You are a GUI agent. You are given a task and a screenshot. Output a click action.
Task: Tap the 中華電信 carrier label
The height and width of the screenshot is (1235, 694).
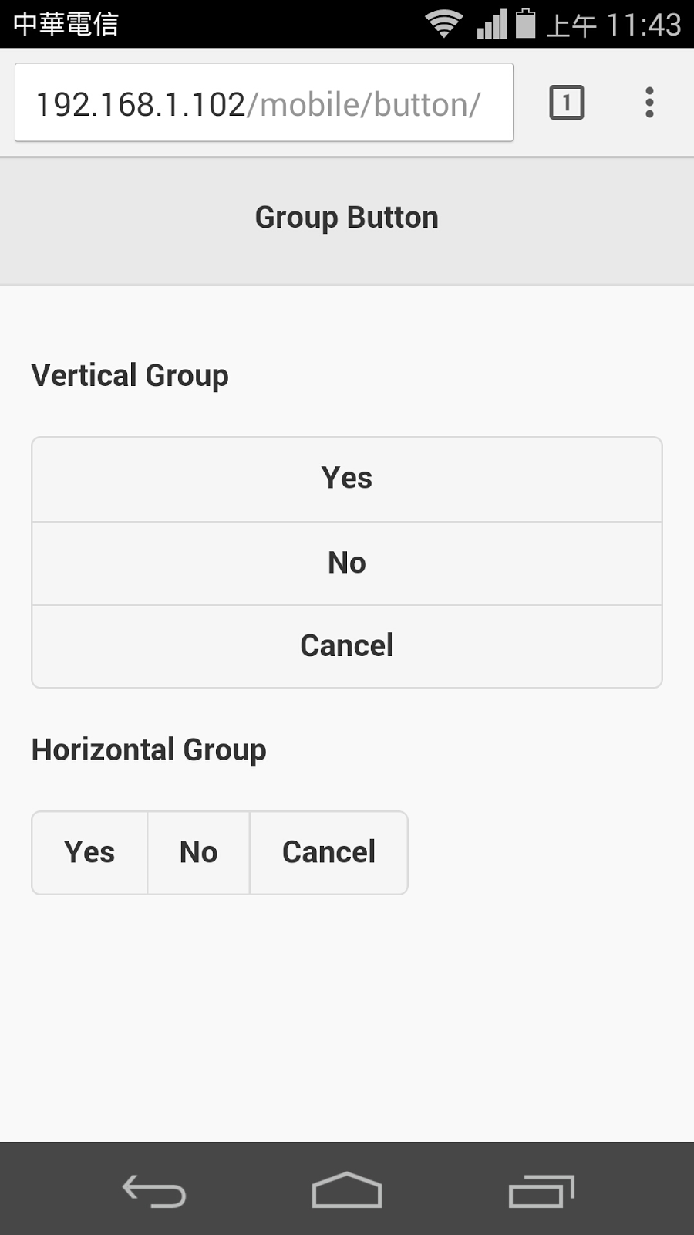[66, 24]
